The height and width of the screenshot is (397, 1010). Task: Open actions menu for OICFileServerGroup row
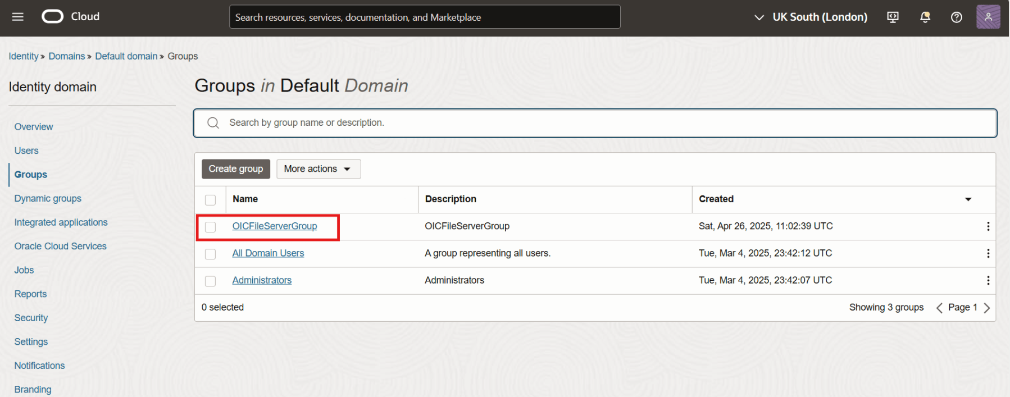pyautogui.click(x=988, y=226)
